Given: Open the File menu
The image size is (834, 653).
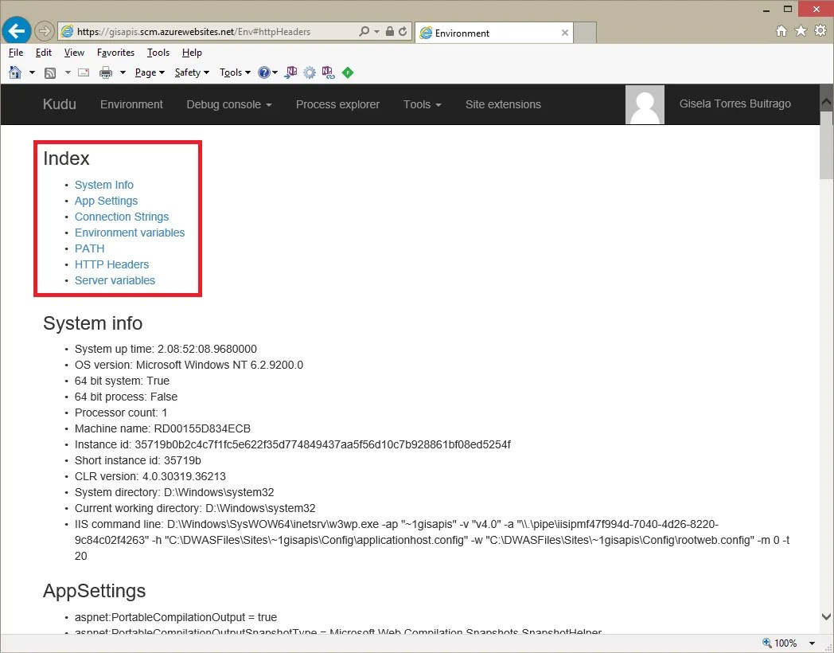Looking at the screenshot, I should point(16,52).
